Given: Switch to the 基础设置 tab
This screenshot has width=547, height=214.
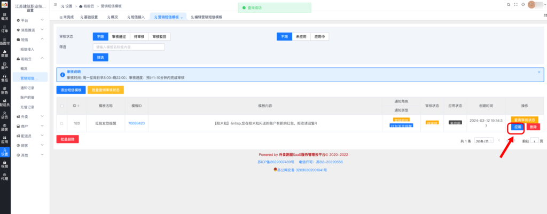Looking at the screenshot, I should tap(89, 17).
